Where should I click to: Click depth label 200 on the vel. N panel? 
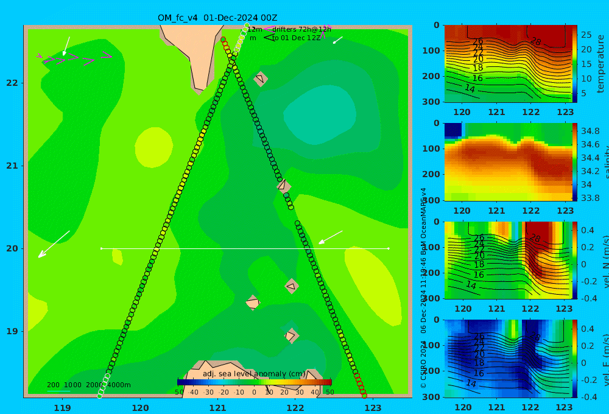(x=431, y=273)
